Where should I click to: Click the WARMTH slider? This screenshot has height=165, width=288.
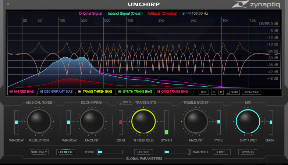tap(177, 152)
